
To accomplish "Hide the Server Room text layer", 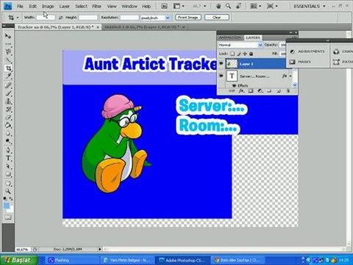I will [x=221, y=76].
